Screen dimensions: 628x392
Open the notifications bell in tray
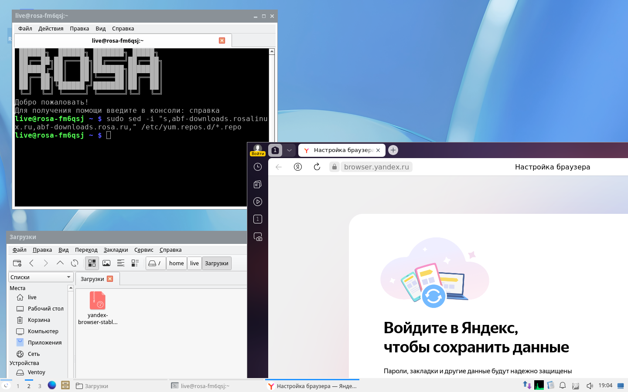click(563, 385)
